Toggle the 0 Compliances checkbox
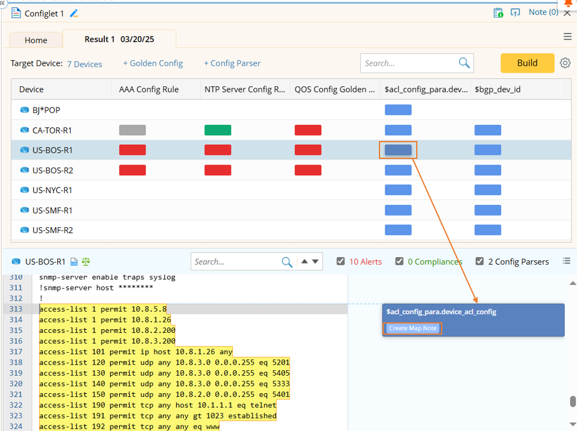This screenshot has height=431, width=577. coord(399,261)
